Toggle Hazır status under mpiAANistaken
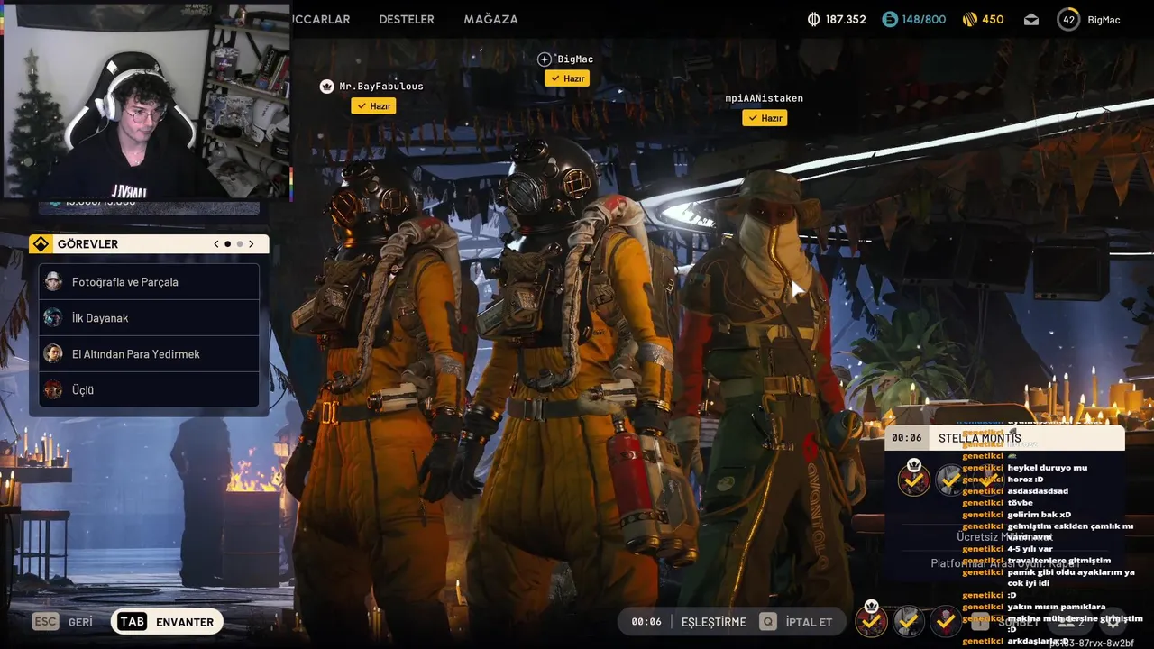Screen dimensions: 1154x649 pos(765,118)
